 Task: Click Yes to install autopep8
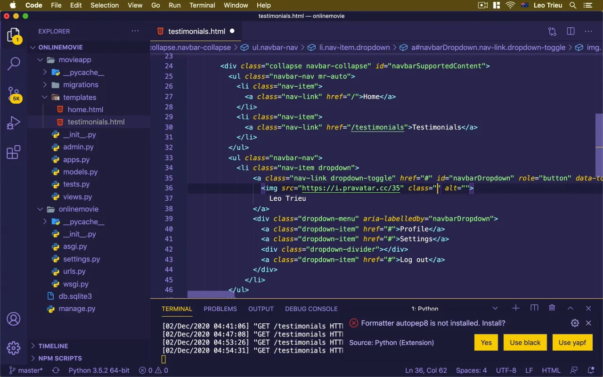tap(486, 343)
